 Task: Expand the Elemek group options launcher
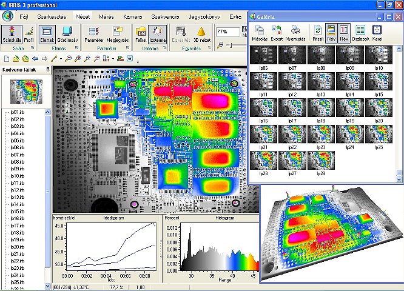77,48
